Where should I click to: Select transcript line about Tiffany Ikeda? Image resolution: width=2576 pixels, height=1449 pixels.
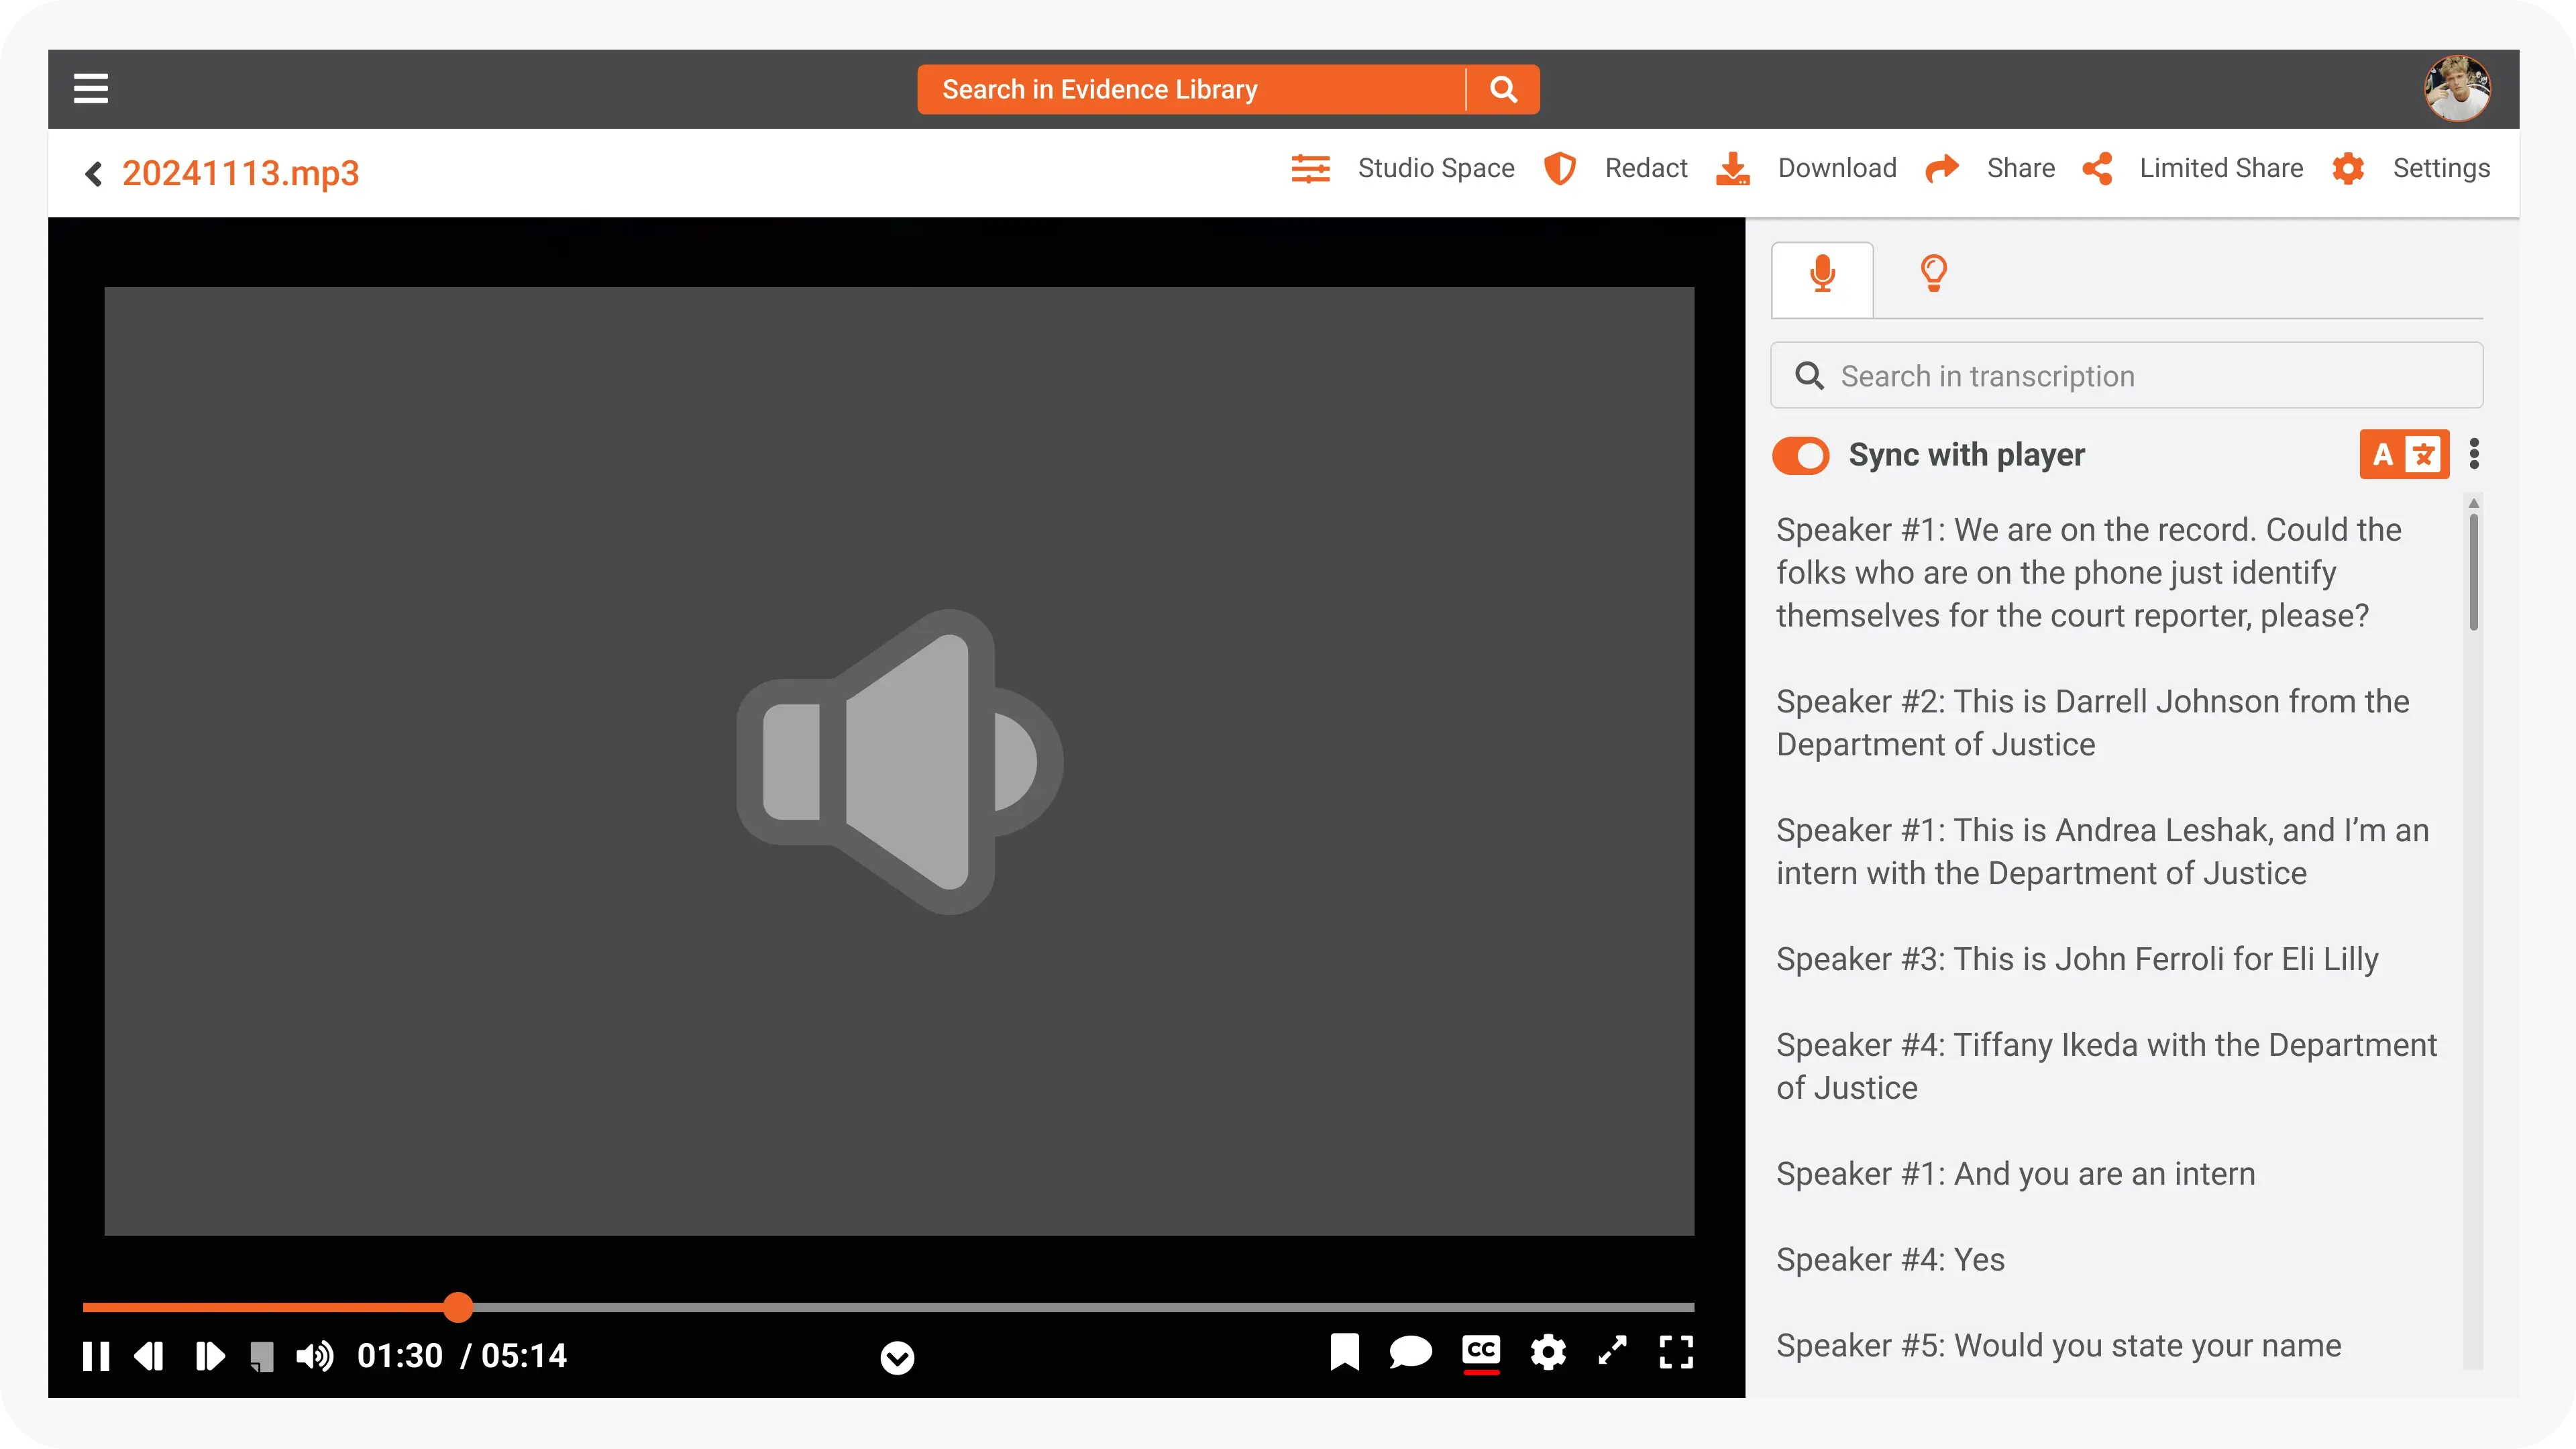[2106, 1066]
